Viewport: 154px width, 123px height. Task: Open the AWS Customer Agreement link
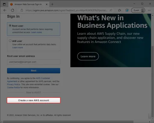(x=29, y=80)
